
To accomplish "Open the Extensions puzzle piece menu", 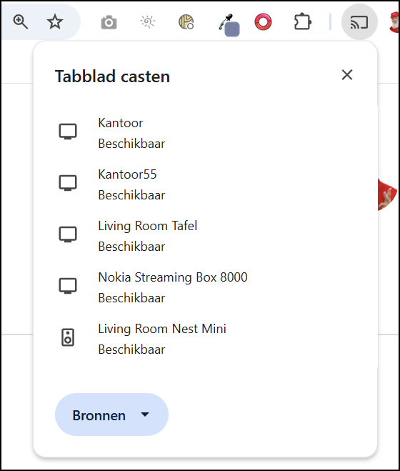I will click(302, 21).
